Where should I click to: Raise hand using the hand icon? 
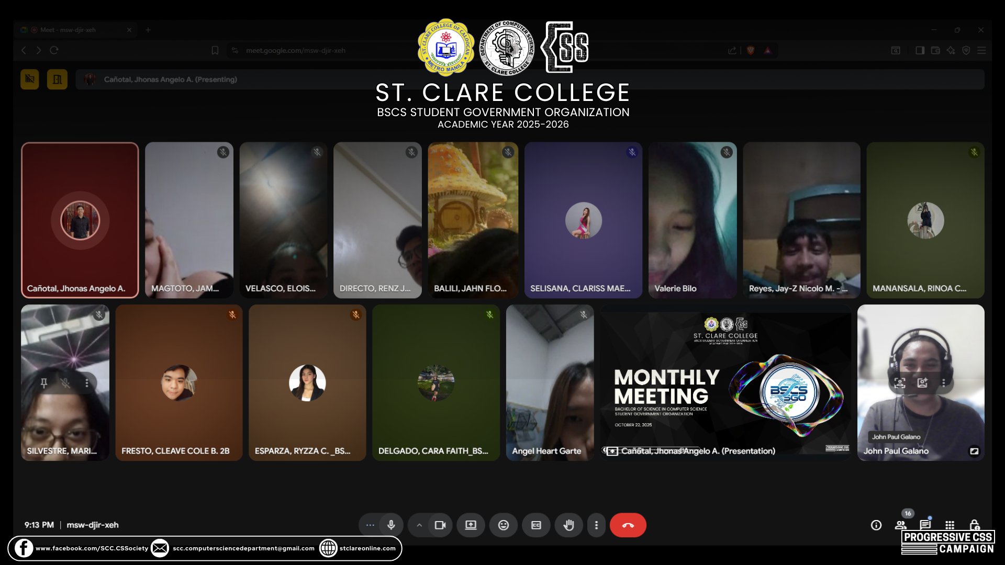[568, 525]
